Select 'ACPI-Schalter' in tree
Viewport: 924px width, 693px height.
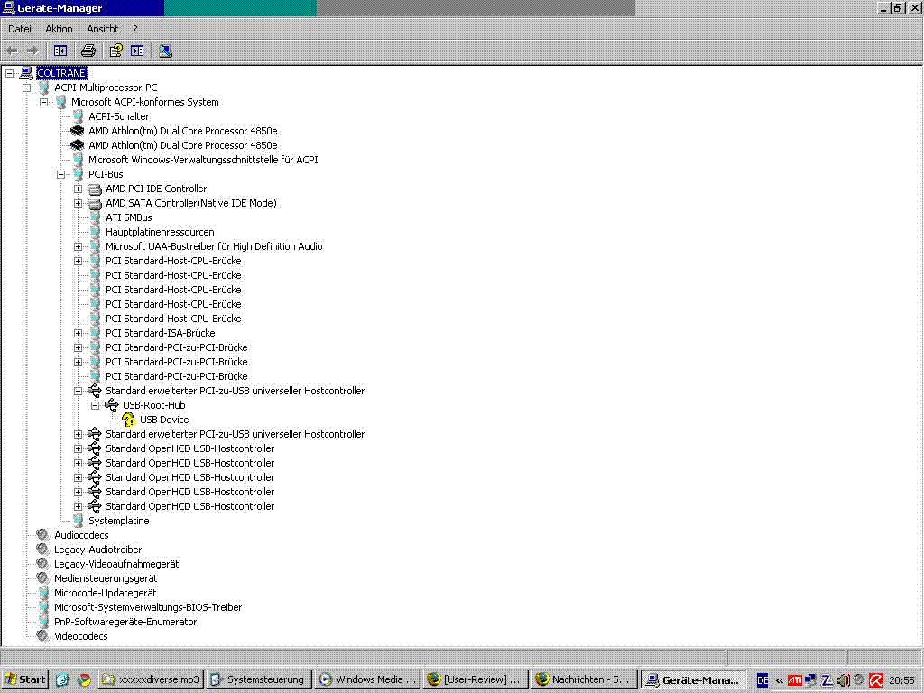point(119,116)
